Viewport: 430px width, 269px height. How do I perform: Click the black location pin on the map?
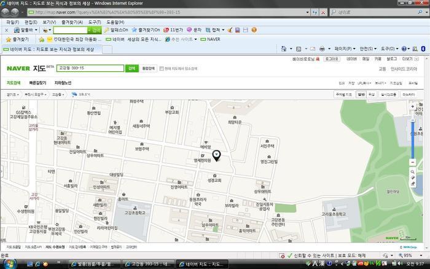point(217,155)
